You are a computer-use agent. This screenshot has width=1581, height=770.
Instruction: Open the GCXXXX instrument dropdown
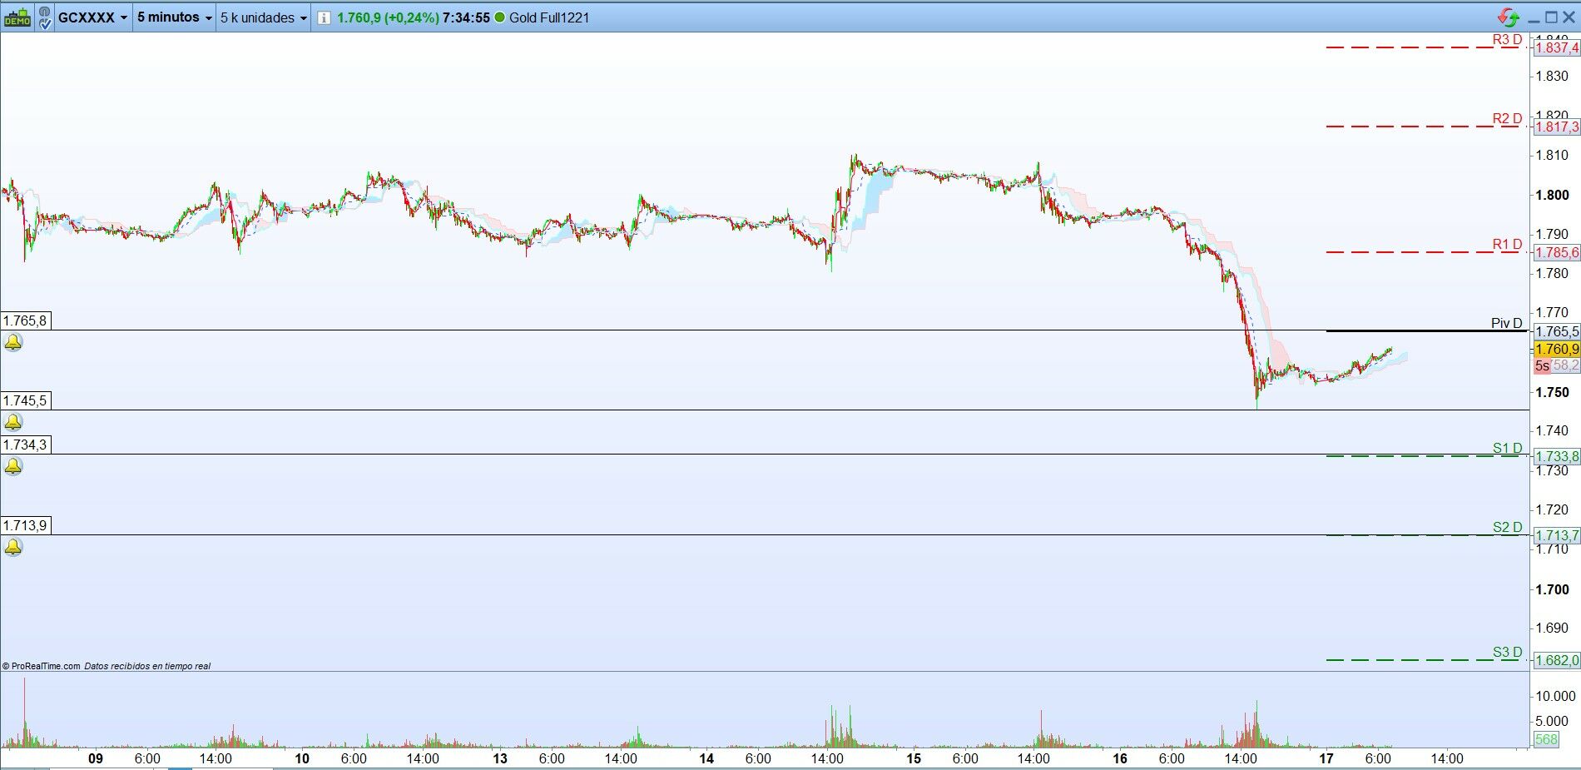point(92,17)
